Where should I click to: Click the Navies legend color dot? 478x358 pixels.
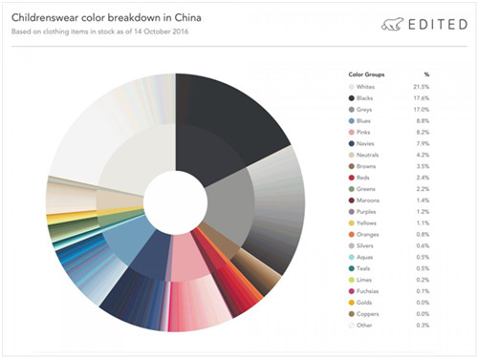pos(352,143)
